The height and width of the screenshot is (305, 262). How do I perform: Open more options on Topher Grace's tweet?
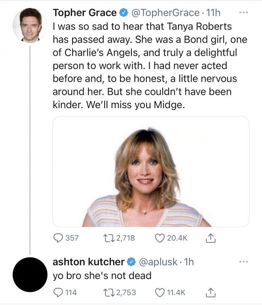click(x=243, y=13)
